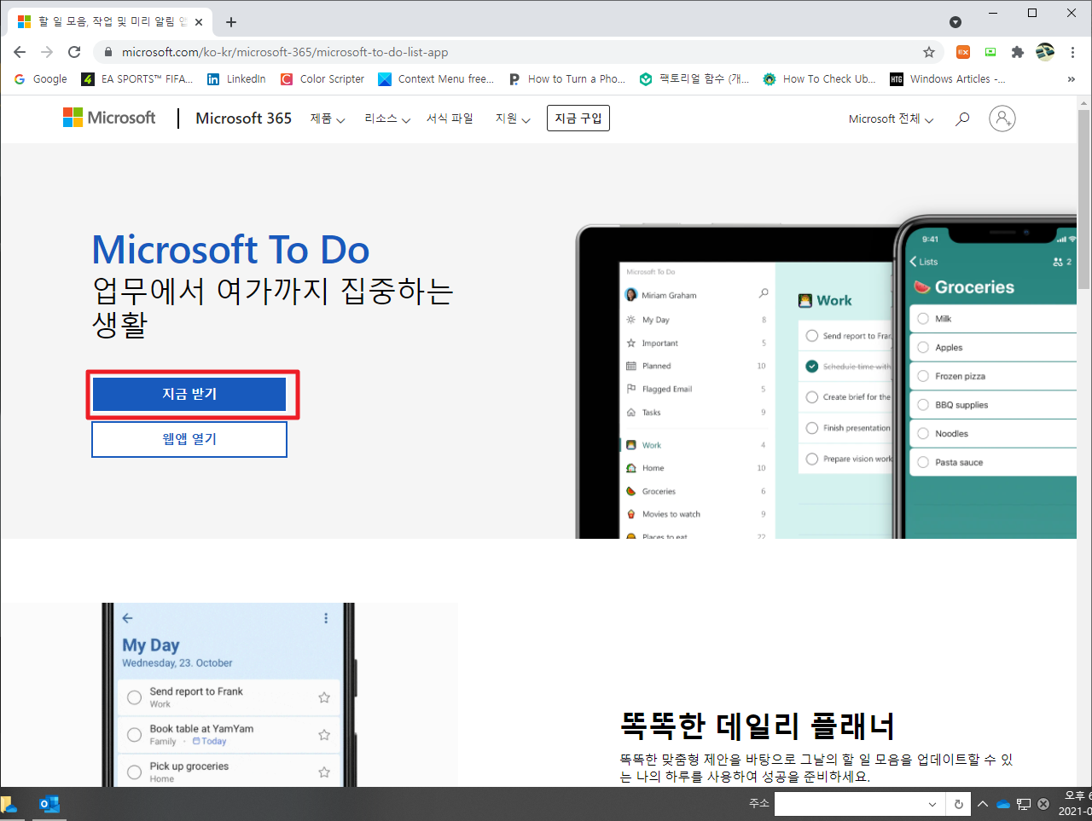The height and width of the screenshot is (821, 1092).
Task: Click the 똑똑한 데일리 플래너 heading
Action: tap(758, 726)
